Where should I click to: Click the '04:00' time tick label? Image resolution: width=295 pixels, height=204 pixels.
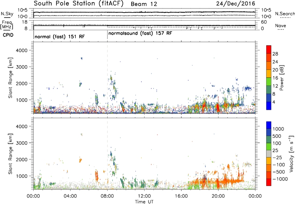70,196
